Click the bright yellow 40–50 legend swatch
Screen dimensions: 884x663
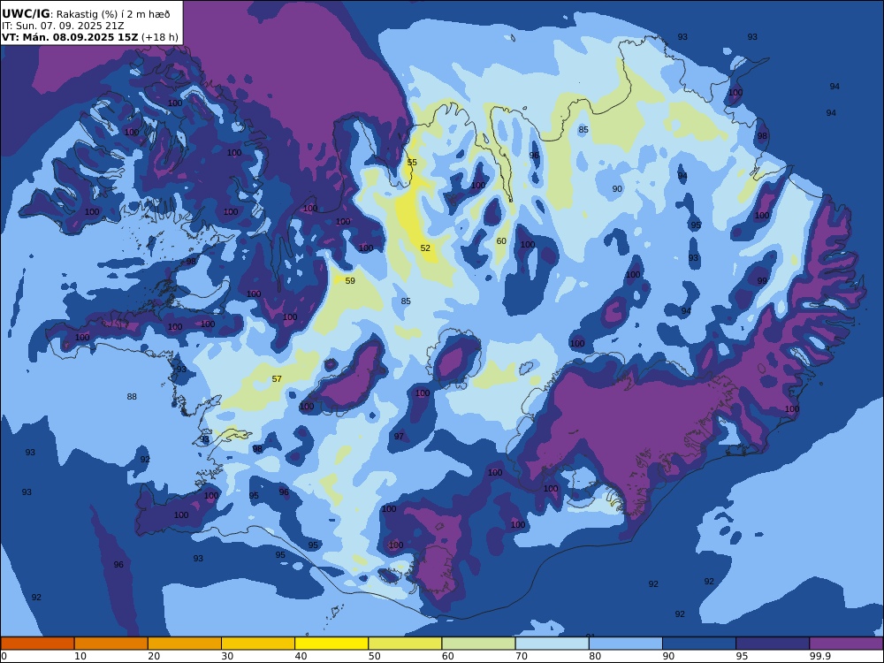point(331,644)
